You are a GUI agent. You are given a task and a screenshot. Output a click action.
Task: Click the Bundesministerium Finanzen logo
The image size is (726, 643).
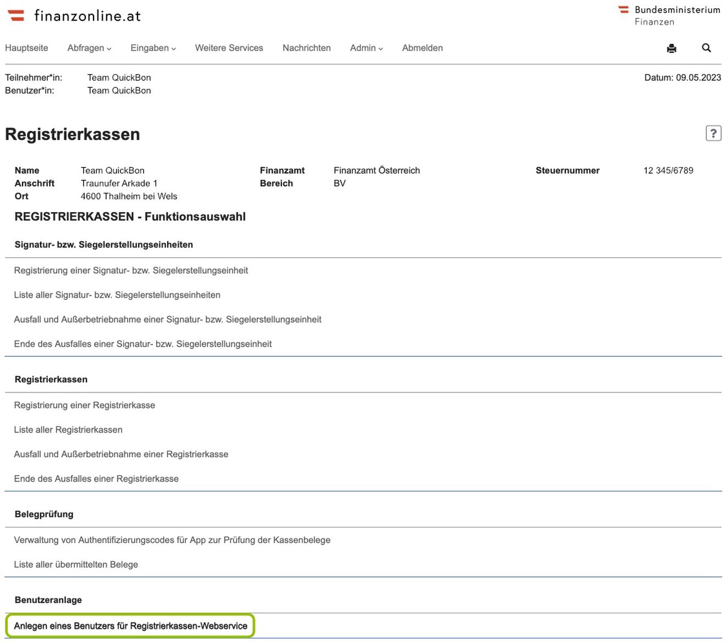coord(669,15)
